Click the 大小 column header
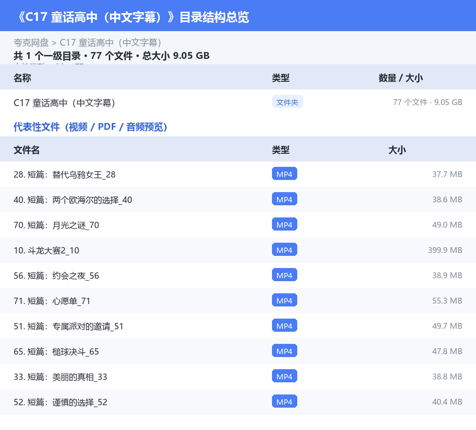The image size is (476, 430). [x=397, y=150]
